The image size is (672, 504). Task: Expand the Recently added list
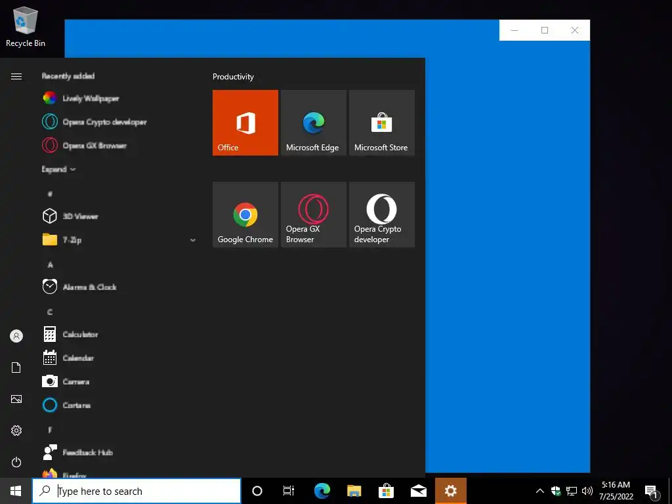click(x=58, y=169)
